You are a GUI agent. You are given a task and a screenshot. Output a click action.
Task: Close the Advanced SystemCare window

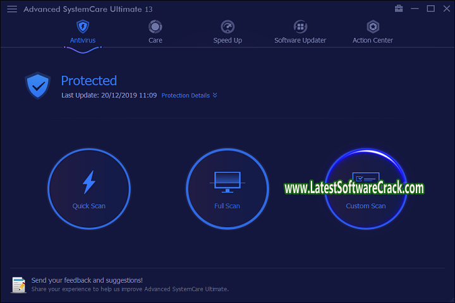tap(447, 9)
